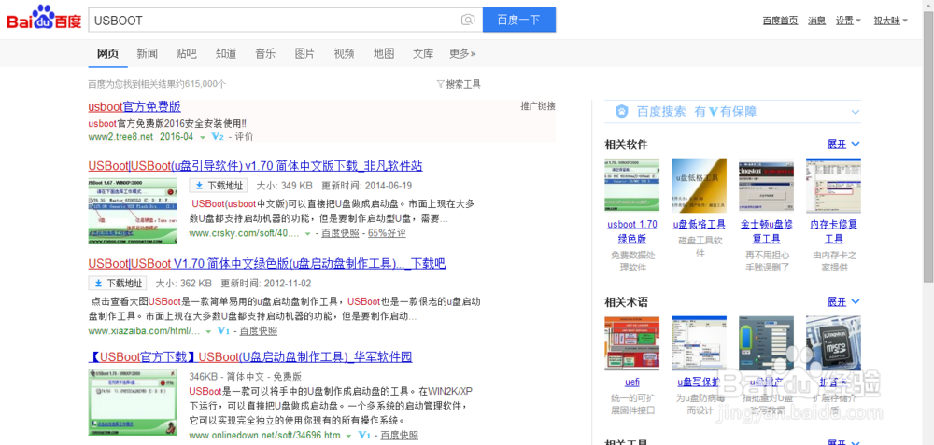
Task: Click 内存卡修复工具 thumbnail
Action: [834, 186]
